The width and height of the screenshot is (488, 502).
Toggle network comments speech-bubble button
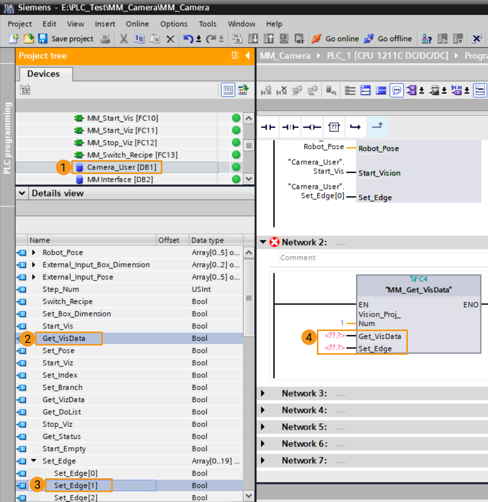[x=396, y=91]
